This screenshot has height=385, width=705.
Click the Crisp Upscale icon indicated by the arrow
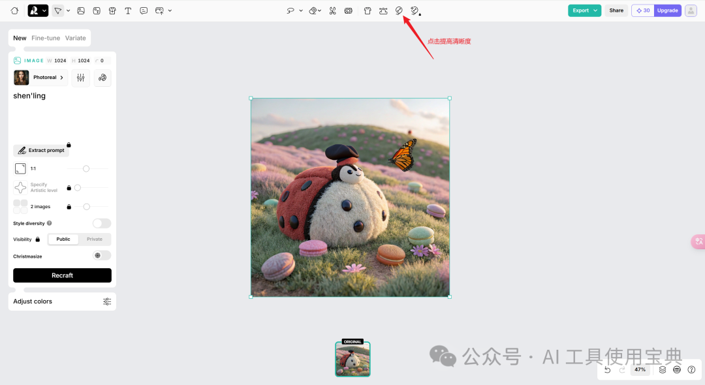[399, 10]
